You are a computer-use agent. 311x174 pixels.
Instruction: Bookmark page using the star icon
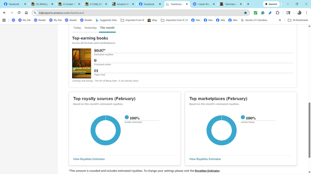(245, 13)
